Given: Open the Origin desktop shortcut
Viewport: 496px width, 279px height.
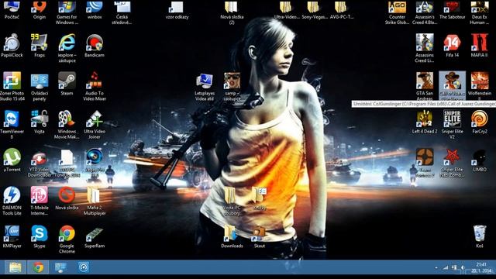Looking at the screenshot, I should (x=40, y=9).
